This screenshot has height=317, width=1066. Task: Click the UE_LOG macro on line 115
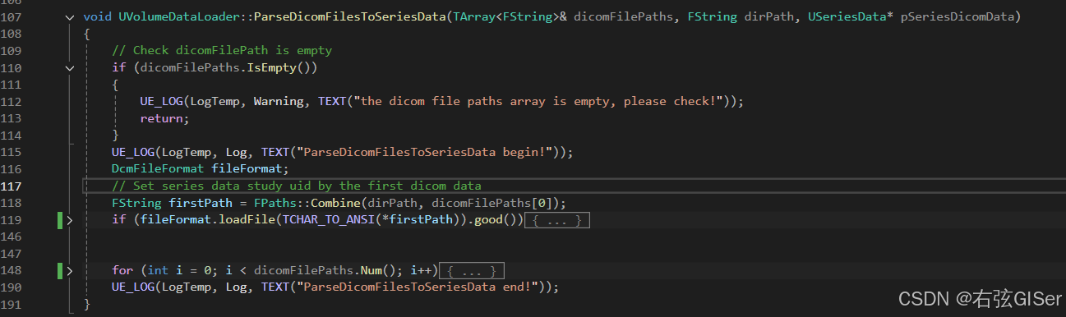(x=132, y=152)
